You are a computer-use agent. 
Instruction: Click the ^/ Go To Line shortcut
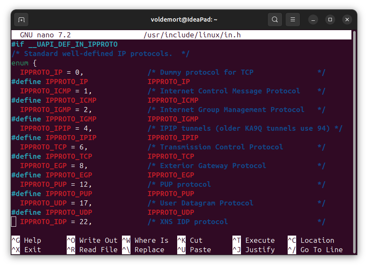click(x=315, y=250)
